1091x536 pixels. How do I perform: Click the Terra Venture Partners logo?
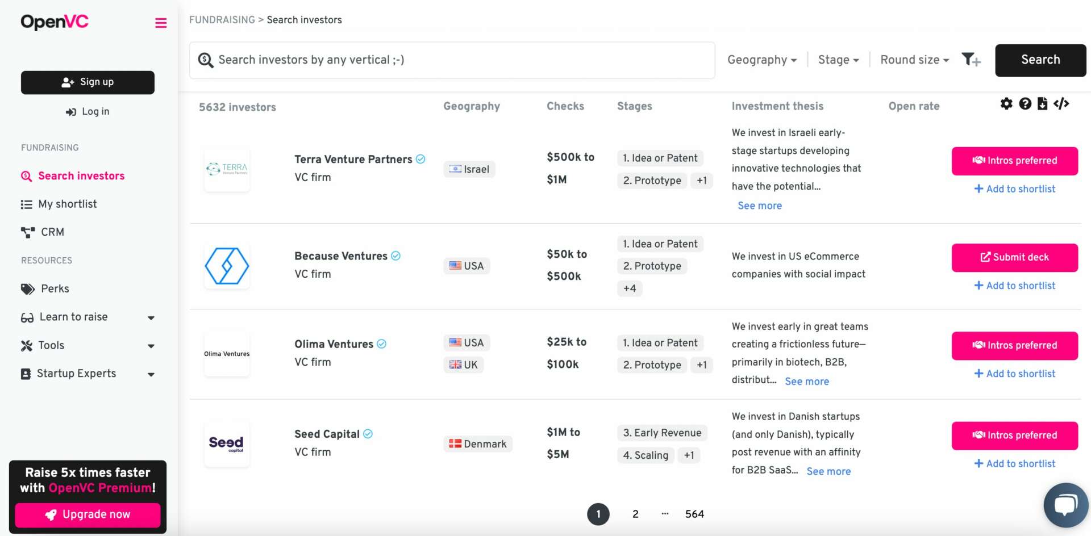227,169
